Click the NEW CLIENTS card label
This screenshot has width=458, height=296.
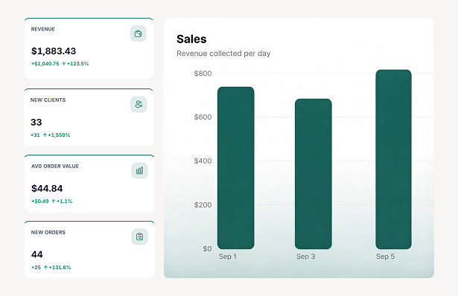click(x=48, y=100)
